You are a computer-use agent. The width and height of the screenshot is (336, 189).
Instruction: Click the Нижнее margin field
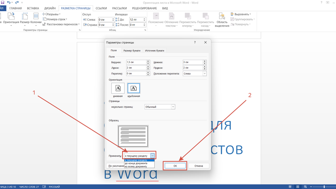click(193, 62)
